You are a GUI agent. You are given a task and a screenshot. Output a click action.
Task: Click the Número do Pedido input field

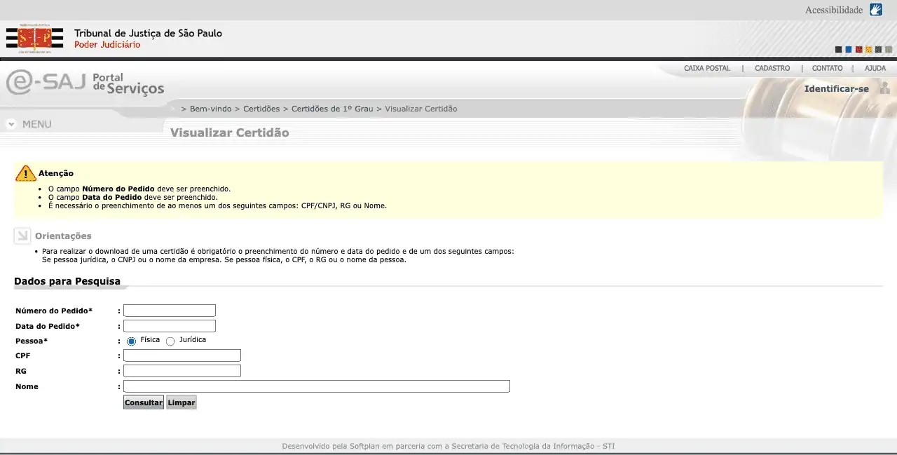170,311
